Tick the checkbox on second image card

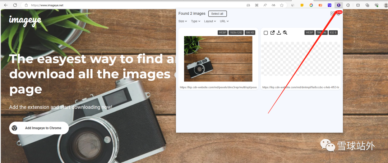[x=266, y=33]
